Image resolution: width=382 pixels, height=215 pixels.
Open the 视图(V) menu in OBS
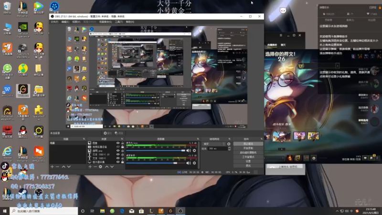[x=76, y=22]
